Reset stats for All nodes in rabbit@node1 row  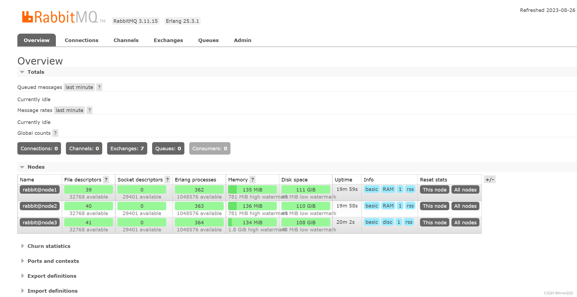coord(465,190)
